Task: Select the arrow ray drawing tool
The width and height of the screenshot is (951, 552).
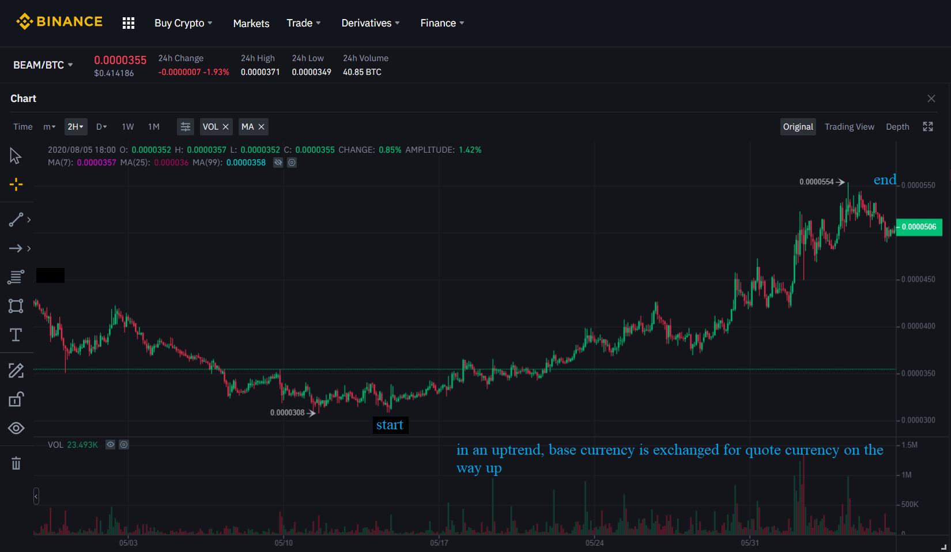Action: (16, 248)
